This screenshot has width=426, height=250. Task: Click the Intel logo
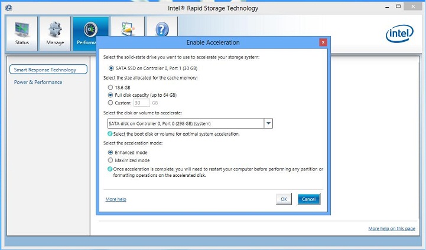tap(399, 34)
